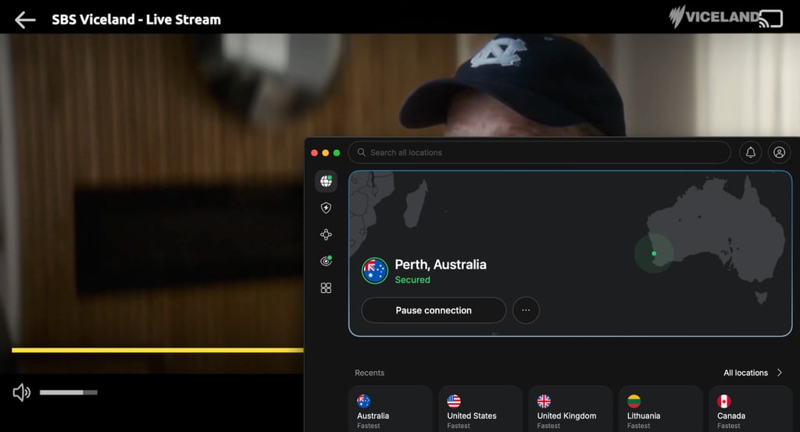Adjust the SBS player volume slider
The height and width of the screenshot is (432, 800).
69,392
